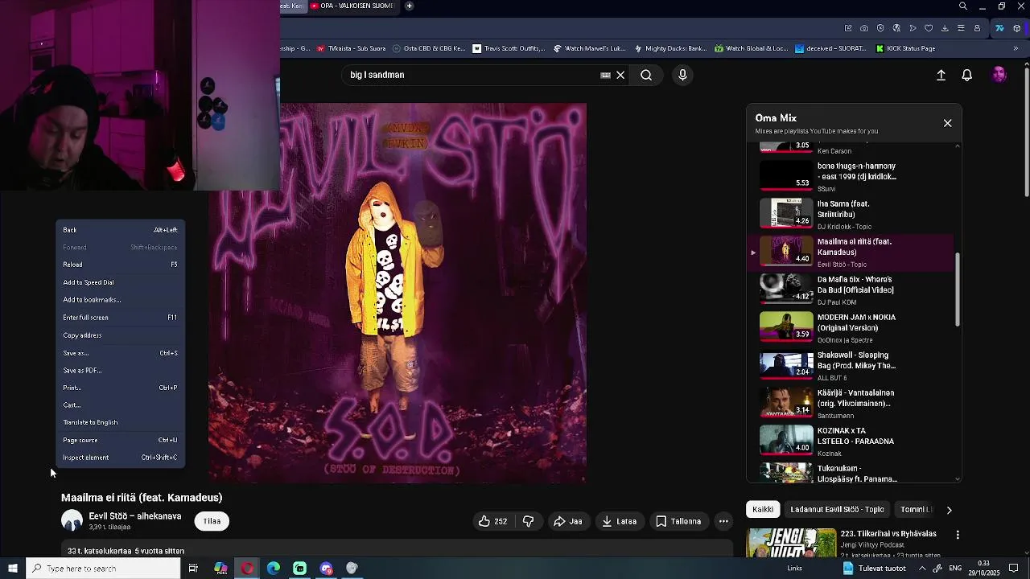Open the Windows Start menu
The height and width of the screenshot is (579, 1030).
13,569
